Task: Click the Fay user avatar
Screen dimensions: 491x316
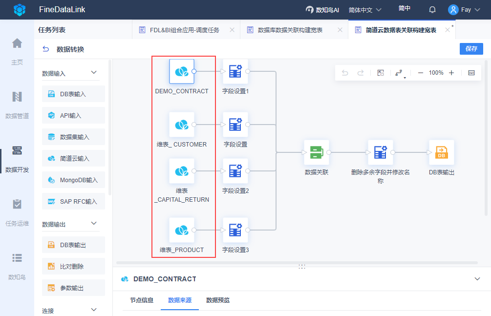Action: [453, 10]
